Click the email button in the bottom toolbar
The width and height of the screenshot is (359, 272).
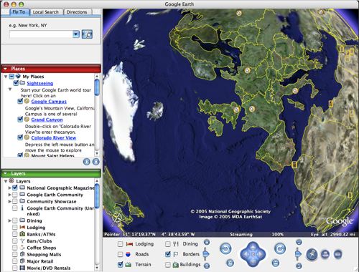337,254
